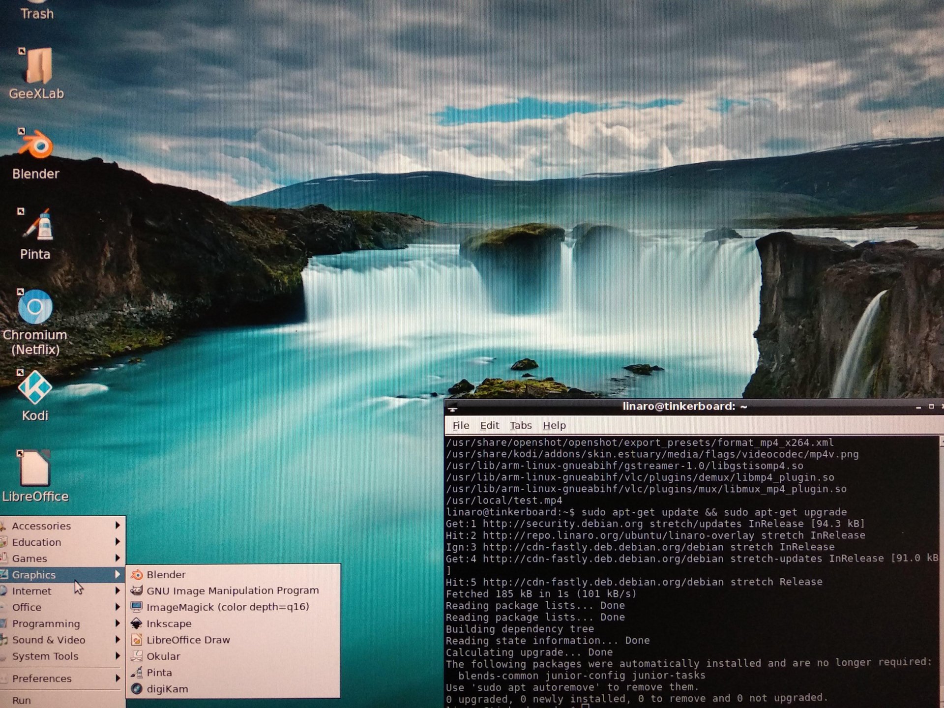
Task: Click Run in the start menu
Action: coord(22,700)
